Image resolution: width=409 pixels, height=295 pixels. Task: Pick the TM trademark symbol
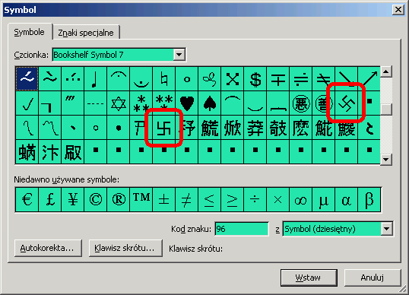[141, 199]
